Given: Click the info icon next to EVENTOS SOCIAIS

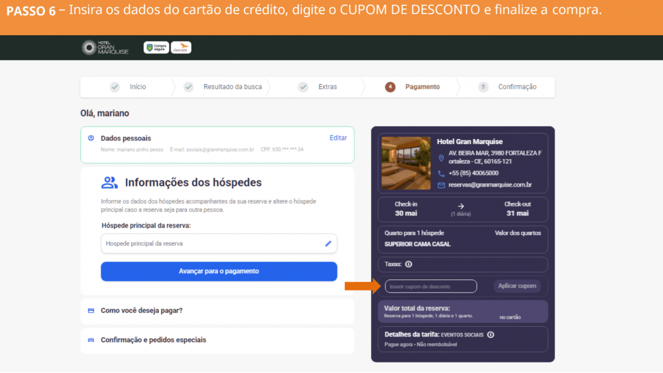Looking at the screenshot, I should (490, 335).
